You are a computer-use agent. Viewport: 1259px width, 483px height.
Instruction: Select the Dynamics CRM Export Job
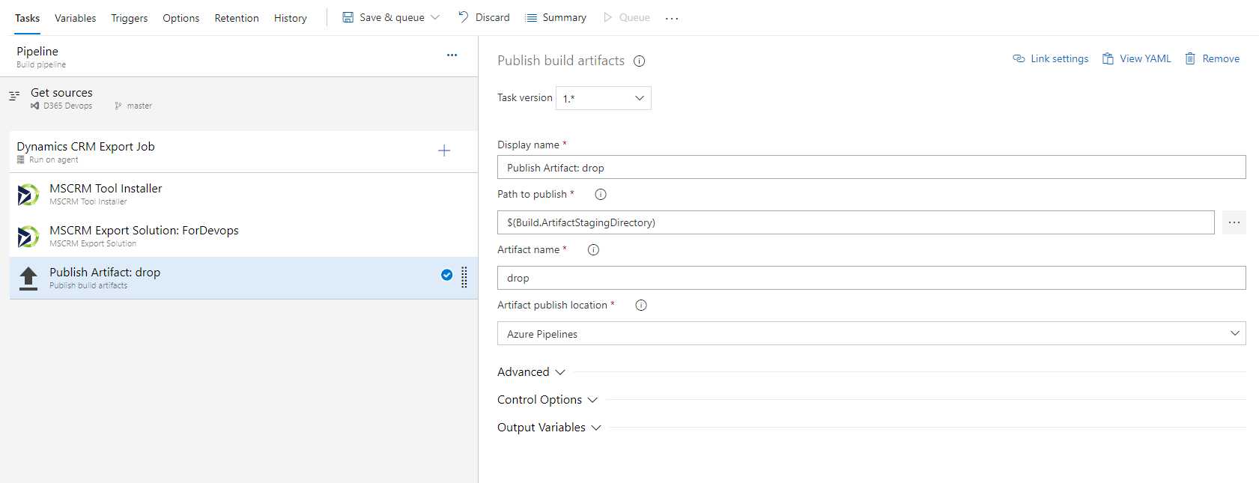(x=243, y=152)
